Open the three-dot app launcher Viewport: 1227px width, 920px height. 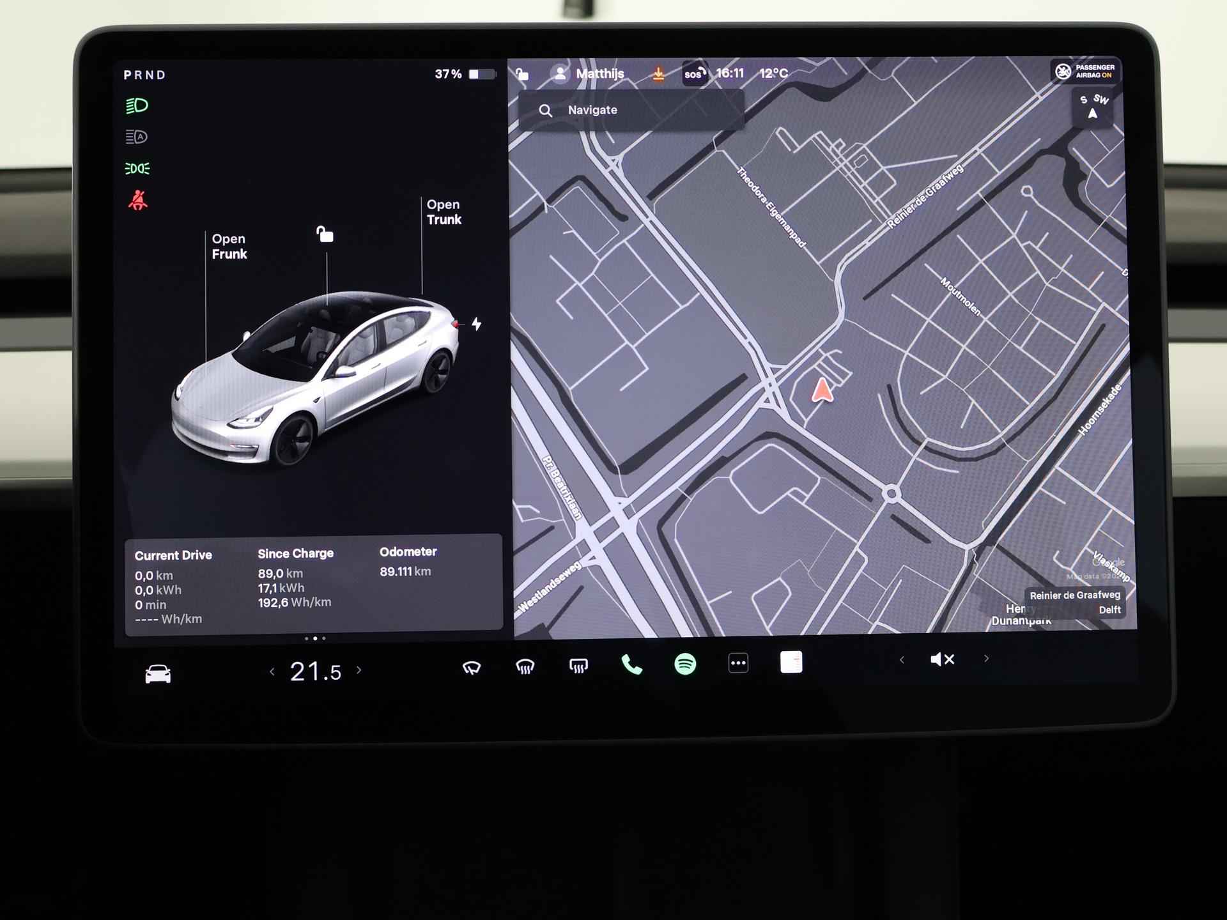click(738, 663)
